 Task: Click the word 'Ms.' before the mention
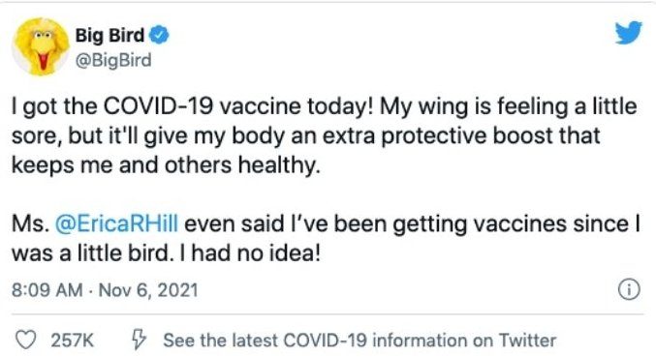tap(30, 223)
